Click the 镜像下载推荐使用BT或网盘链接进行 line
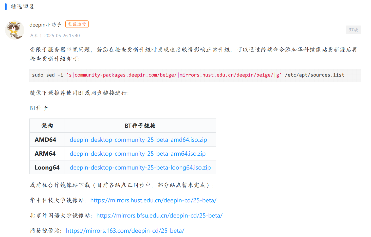The width and height of the screenshot is (371, 237). coord(79,93)
